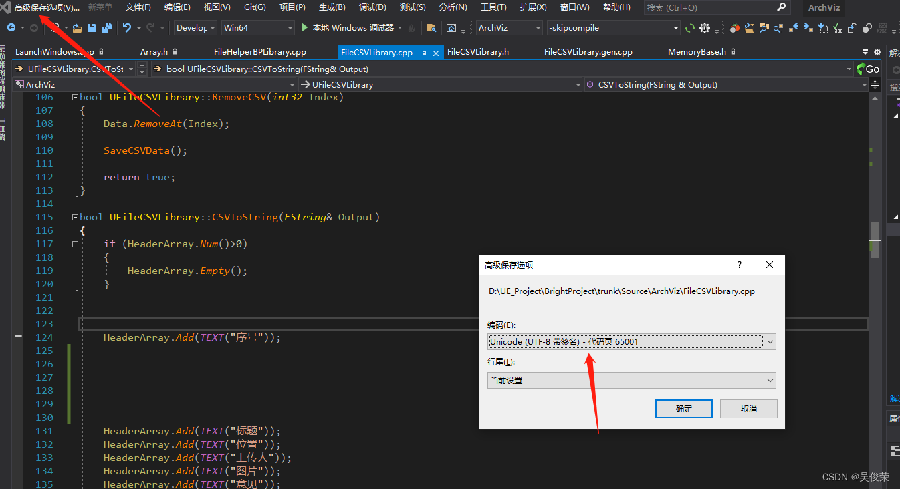Click the 高级保存选项 dialog close X
Image resolution: width=900 pixels, height=489 pixels.
pyautogui.click(x=770, y=265)
